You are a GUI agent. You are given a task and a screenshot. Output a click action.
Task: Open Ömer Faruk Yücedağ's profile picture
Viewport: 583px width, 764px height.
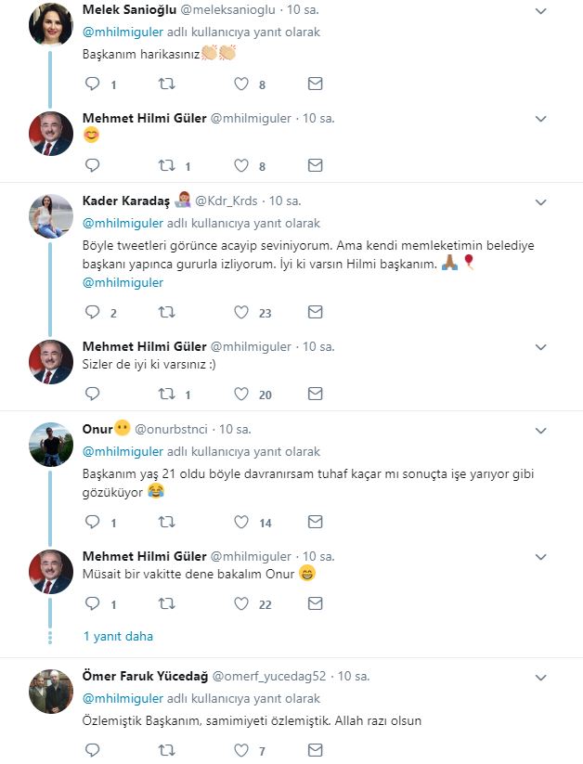tap(51, 692)
